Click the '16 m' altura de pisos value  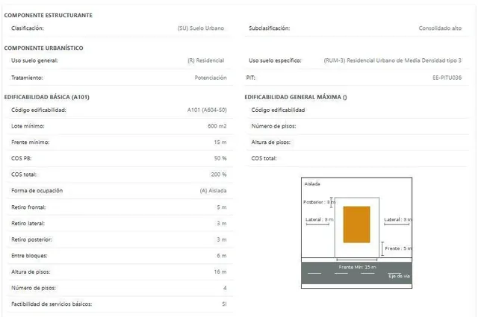point(220,272)
